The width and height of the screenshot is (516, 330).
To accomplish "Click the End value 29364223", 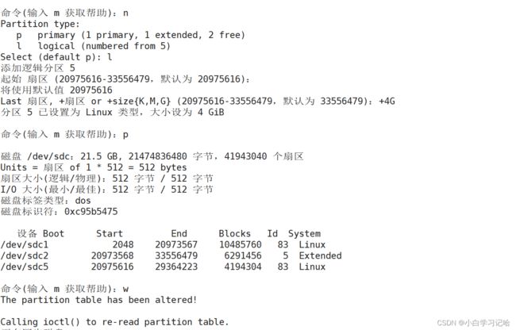I will click(176, 267).
